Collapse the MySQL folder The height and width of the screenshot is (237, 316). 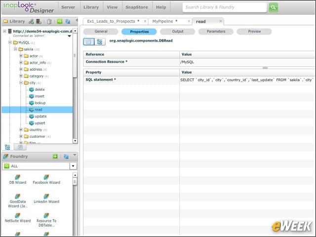pos(10,42)
